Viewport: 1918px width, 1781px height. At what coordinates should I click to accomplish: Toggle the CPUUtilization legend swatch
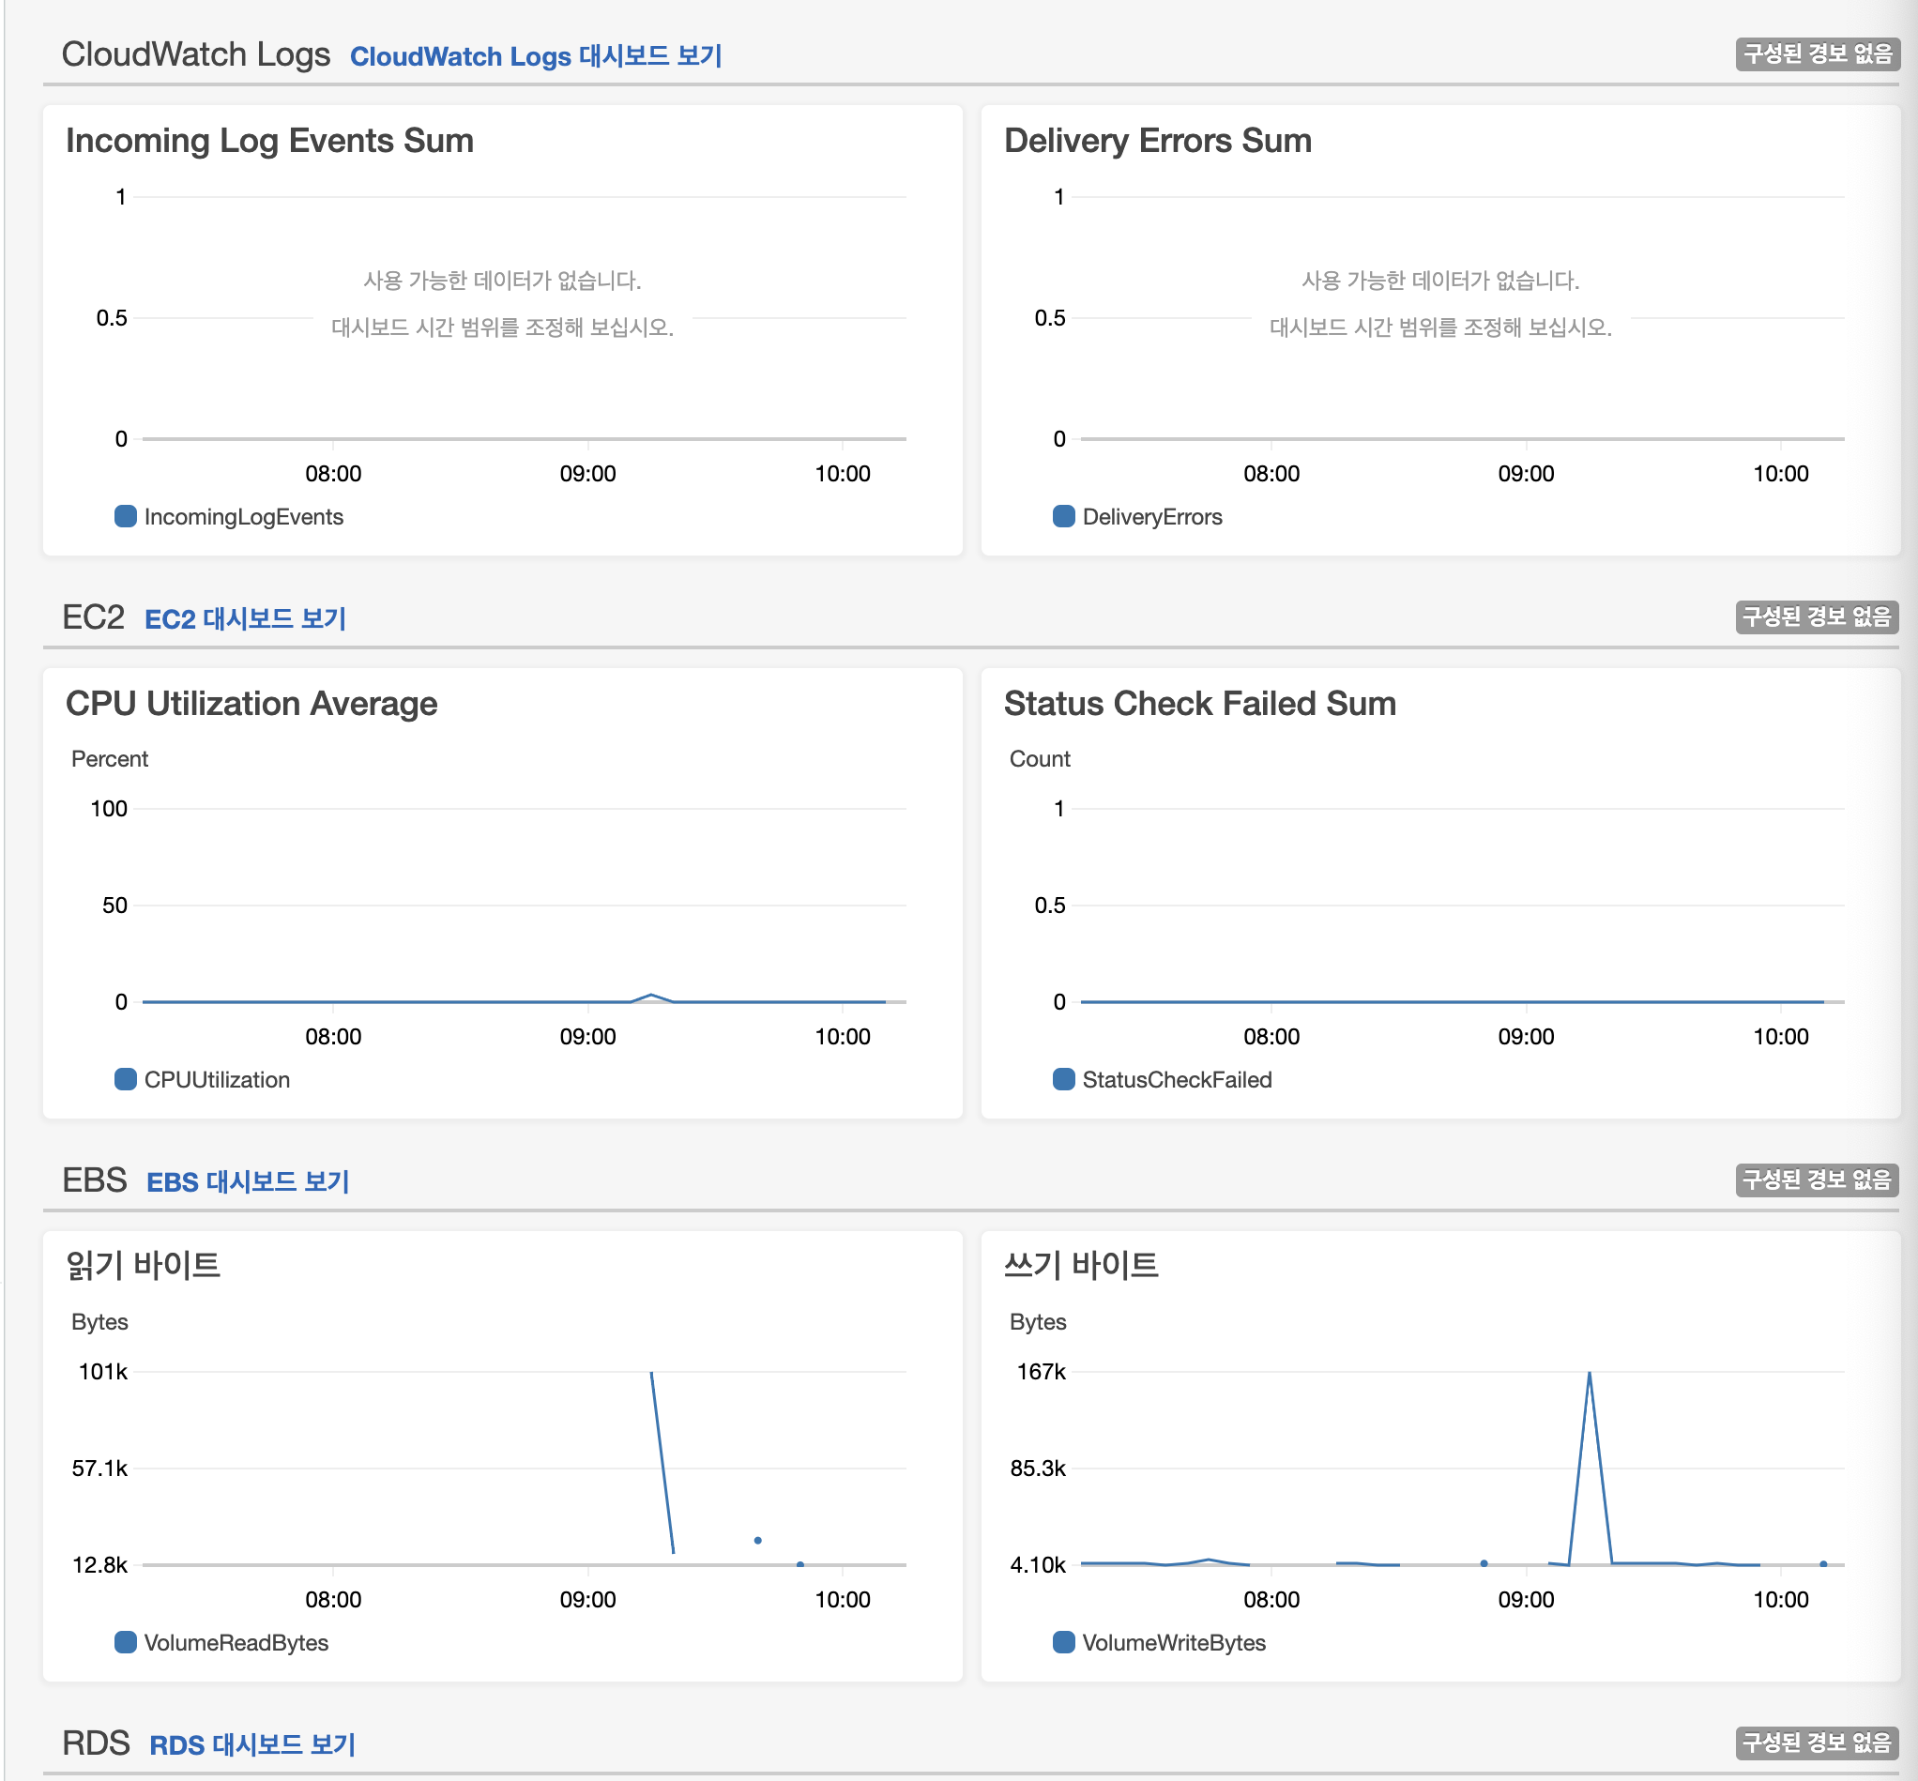(x=126, y=1079)
